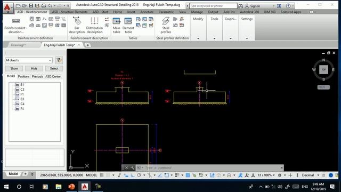Viewport: 341px width, 192px height.
Task: Click the volume speaker icon in system tray
Action: (x=280, y=187)
